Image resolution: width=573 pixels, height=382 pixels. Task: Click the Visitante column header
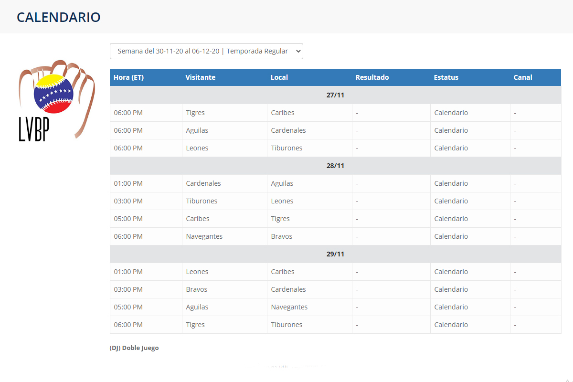coord(200,77)
